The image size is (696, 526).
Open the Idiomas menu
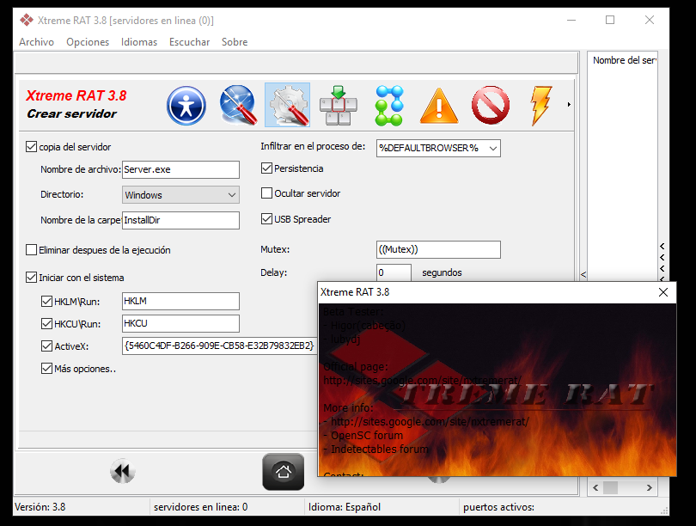(139, 42)
